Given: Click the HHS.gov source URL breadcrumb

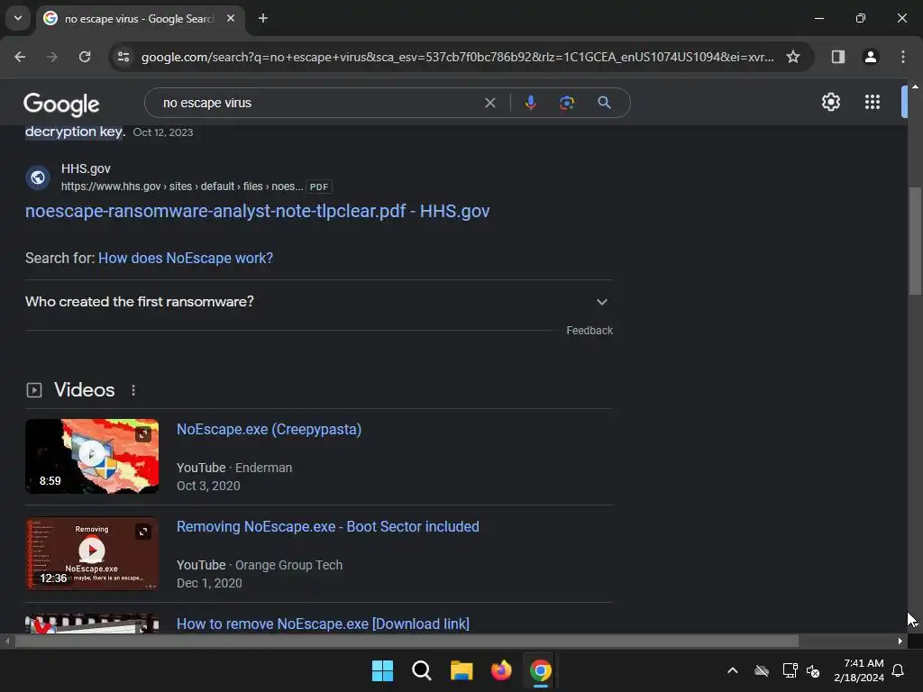Looking at the screenshot, I should (x=182, y=187).
